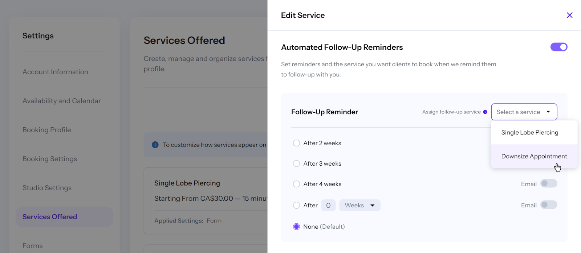Image resolution: width=581 pixels, height=253 pixels.
Task: Open Booking Profile in sidebar
Action: [47, 130]
